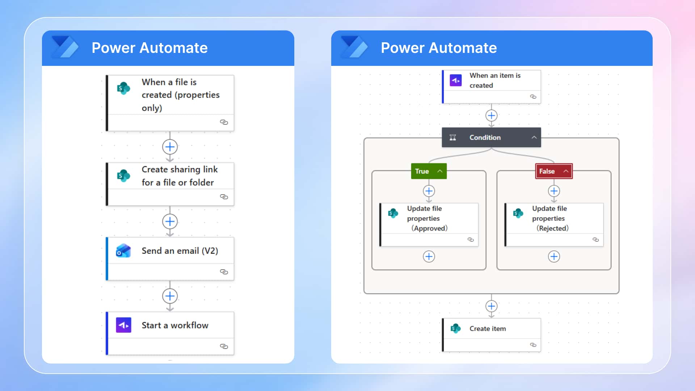Viewport: 695px width, 391px height.
Task: Add action at top of True branch
Action: (429, 191)
